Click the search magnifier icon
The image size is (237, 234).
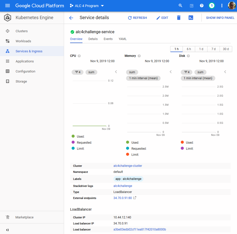[x=180, y=6]
